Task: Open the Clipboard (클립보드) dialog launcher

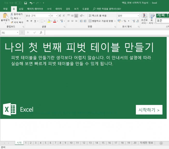Action: pyautogui.click(x=23, y=27)
